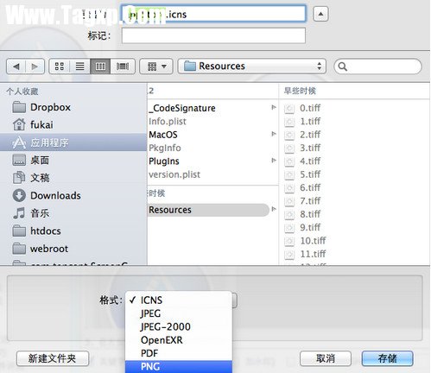Image resolution: width=431 pixels, height=373 pixels.
Task: Click the 新建文件夹 button
Action: click(x=53, y=358)
